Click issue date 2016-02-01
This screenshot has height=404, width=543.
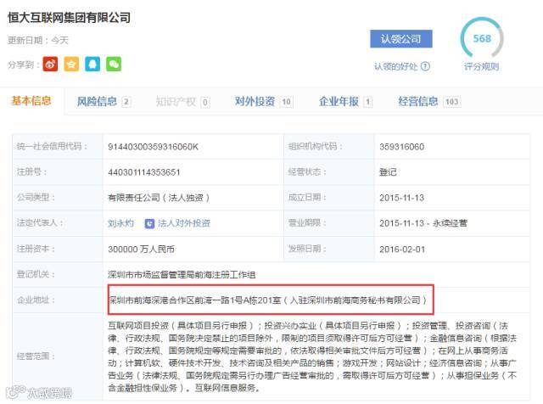click(x=402, y=250)
